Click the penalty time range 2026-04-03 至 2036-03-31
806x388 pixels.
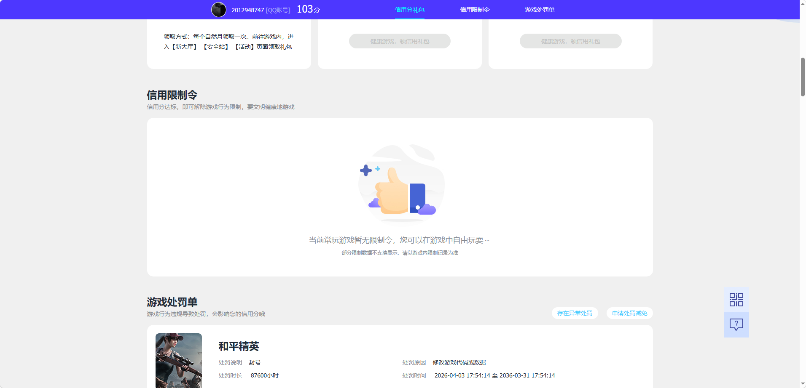pyautogui.click(x=494, y=375)
